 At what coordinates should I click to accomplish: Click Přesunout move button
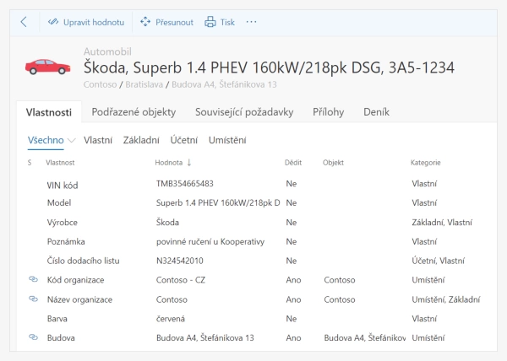(x=166, y=22)
